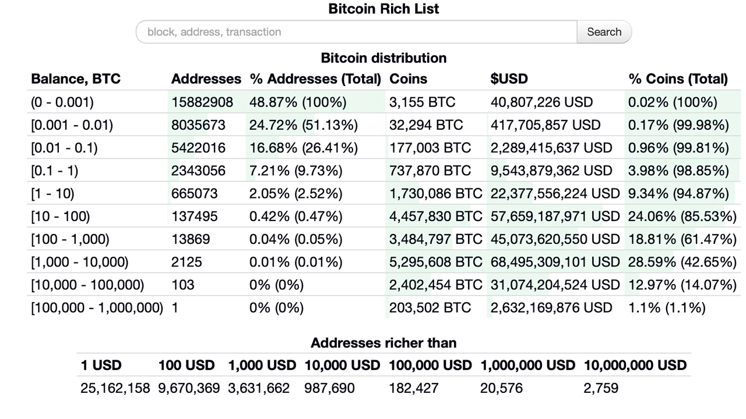Click the 10,000 USD column value 987,690
746x419 pixels.
[329, 388]
